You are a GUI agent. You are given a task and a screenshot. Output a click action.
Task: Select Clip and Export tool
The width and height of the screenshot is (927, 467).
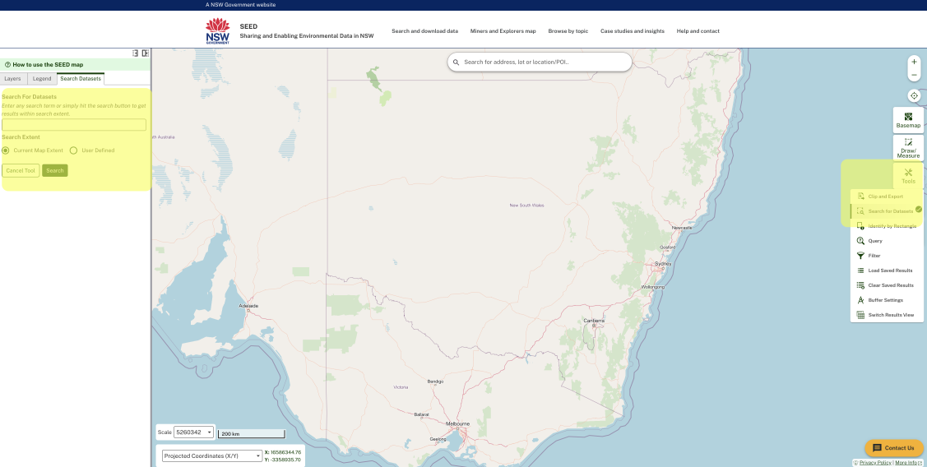(x=886, y=197)
